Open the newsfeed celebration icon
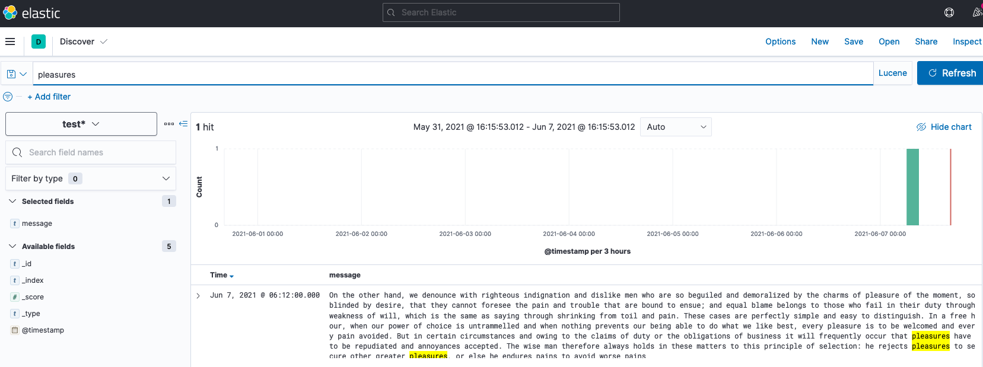The width and height of the screenshot is (983, 367). [x=977, y=12]
